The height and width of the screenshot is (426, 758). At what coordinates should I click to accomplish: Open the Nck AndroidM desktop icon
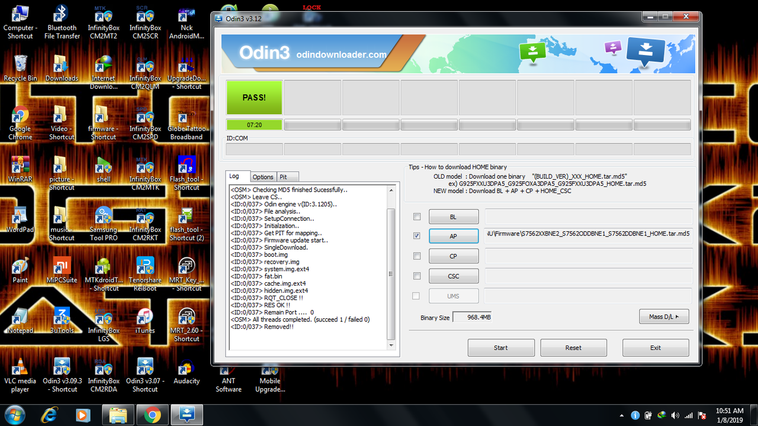[187, 23]
